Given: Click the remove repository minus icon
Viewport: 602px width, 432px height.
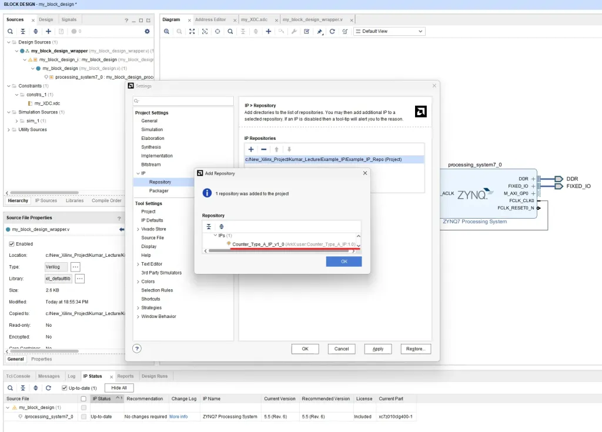Looking at the screenshot, I should click(x=264, y=149).
